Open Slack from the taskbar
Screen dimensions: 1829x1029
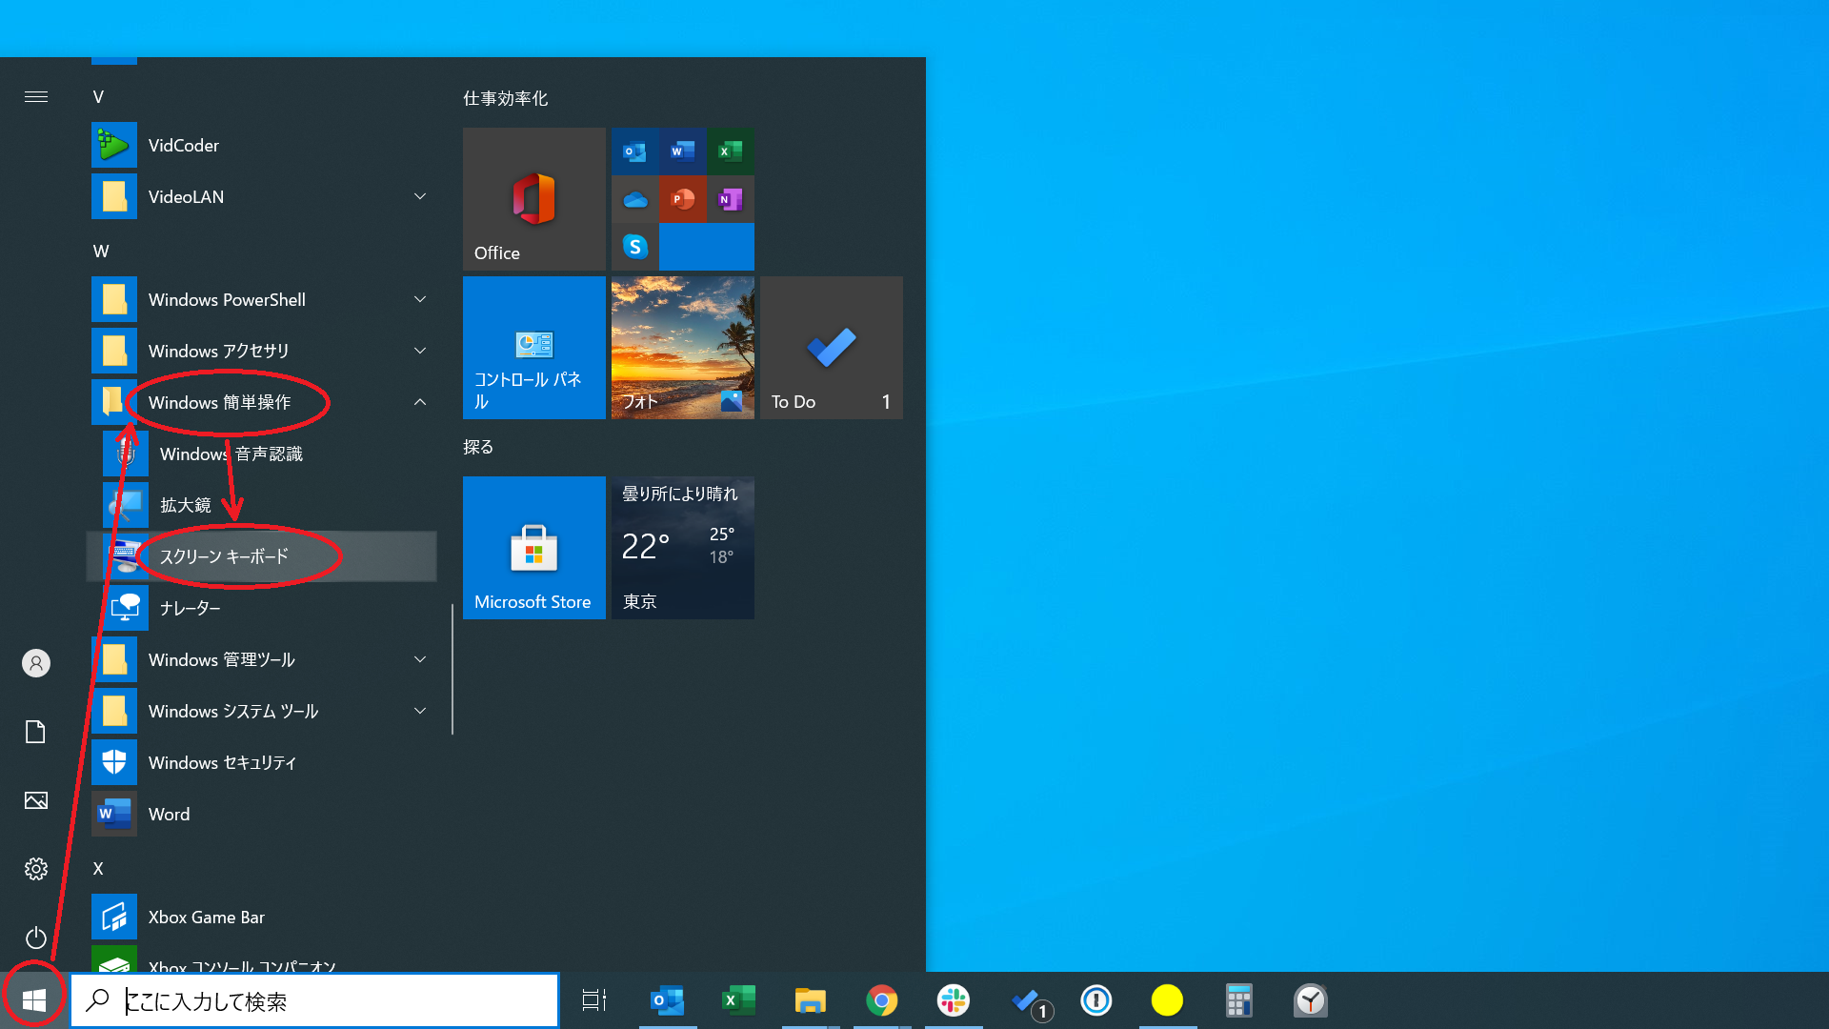click(x=953, y=1000)
